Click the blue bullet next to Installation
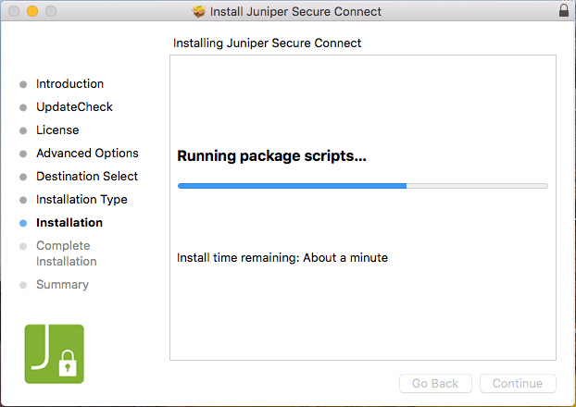 [23, 223]
